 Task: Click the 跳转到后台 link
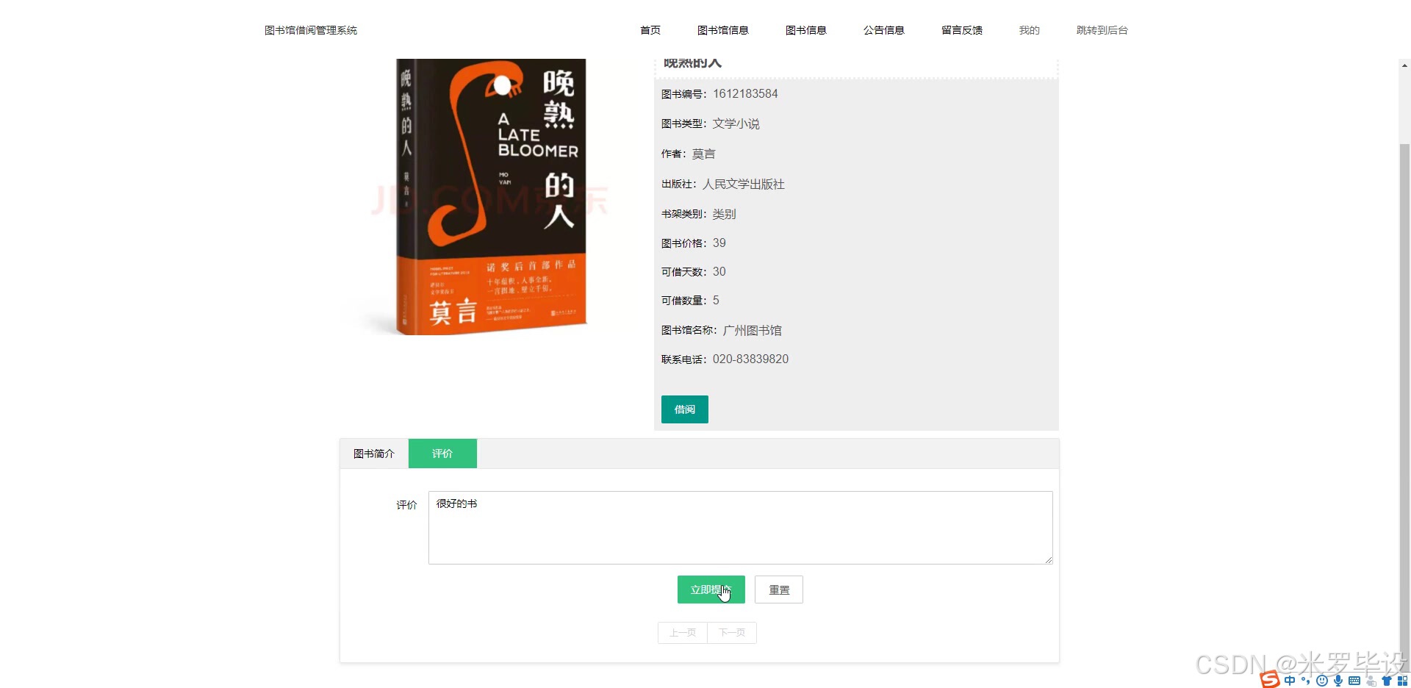(x=1102, y=30)
